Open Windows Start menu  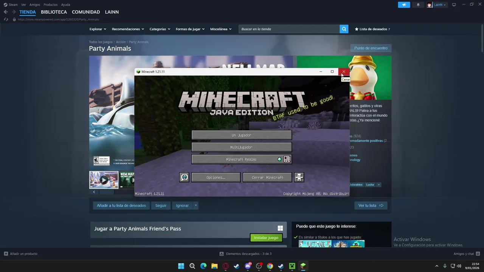tap(181, 266)
